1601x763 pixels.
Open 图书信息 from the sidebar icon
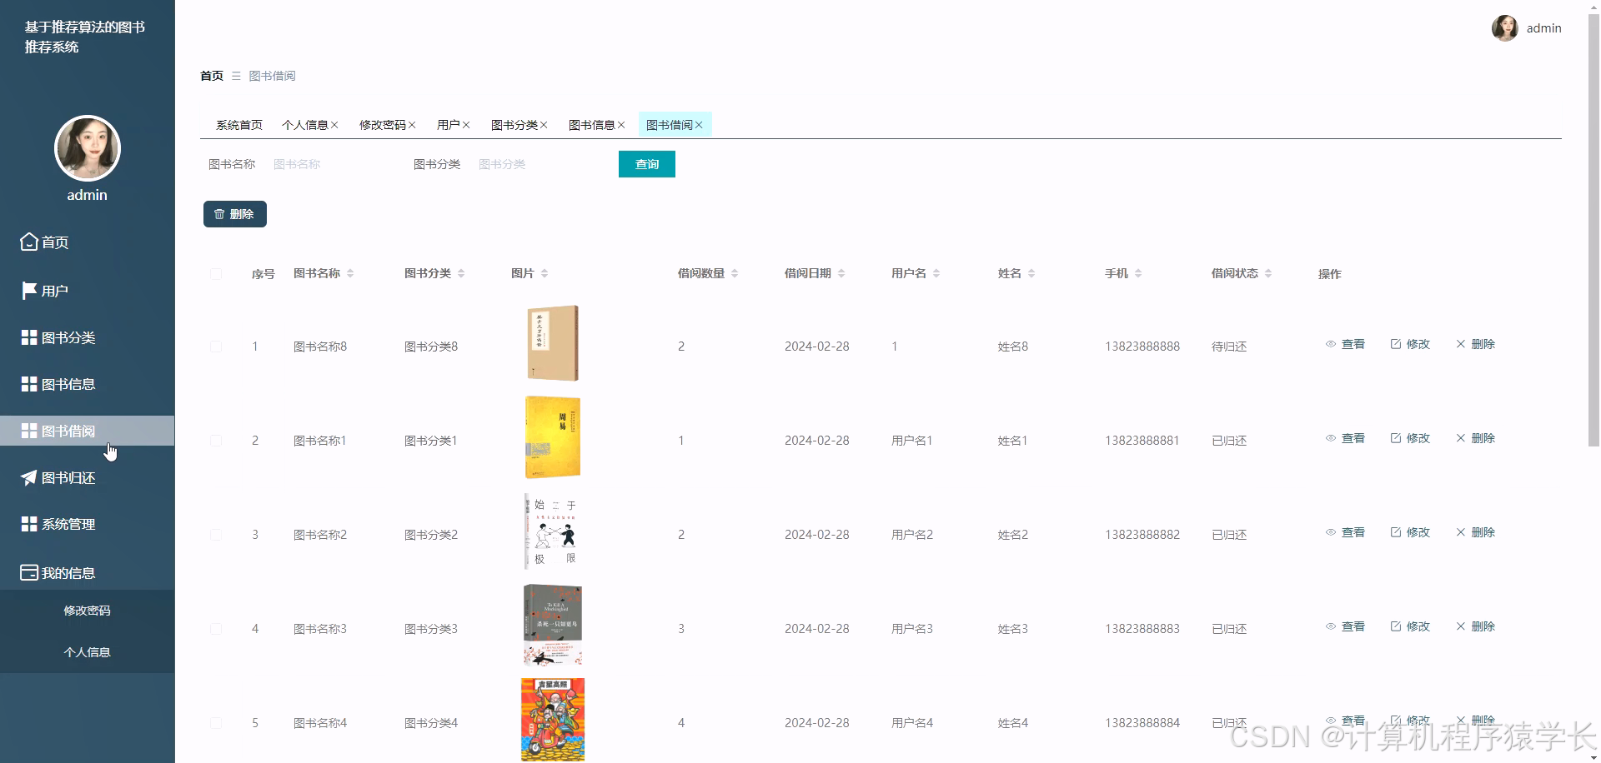click(28, 384)
